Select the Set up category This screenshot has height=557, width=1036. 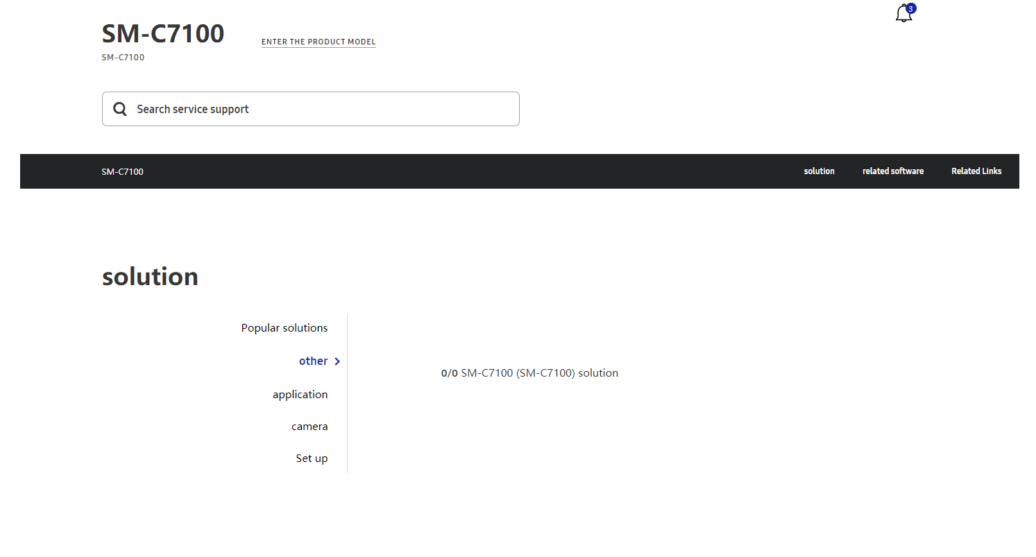click(312, 459)
